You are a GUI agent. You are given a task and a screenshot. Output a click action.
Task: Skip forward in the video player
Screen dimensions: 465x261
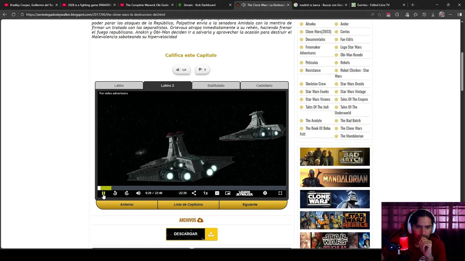pos(127,193)
